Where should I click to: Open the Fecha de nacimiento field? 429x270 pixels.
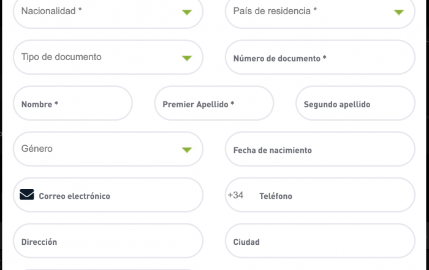(x=320, y=149)
